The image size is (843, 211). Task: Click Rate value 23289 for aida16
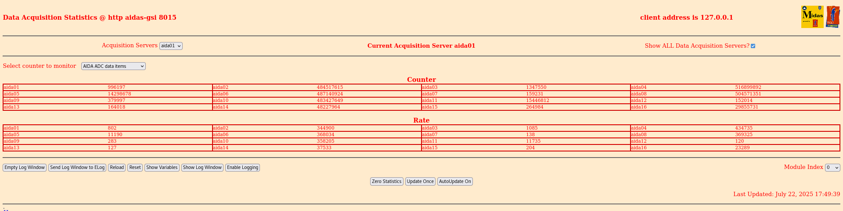pyautogui.click(x=742, y=148)
